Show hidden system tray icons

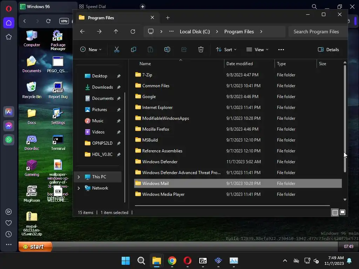(285, 261)
